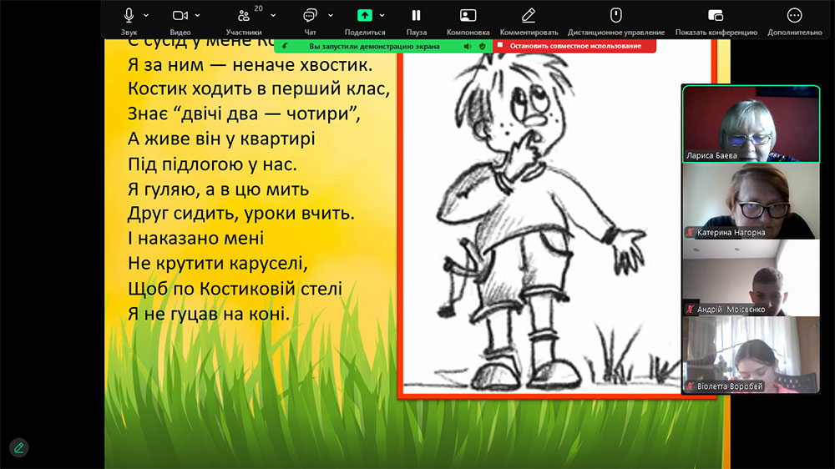Toggle shared sound icon in the green sharing bar

(x=468, y=46)
